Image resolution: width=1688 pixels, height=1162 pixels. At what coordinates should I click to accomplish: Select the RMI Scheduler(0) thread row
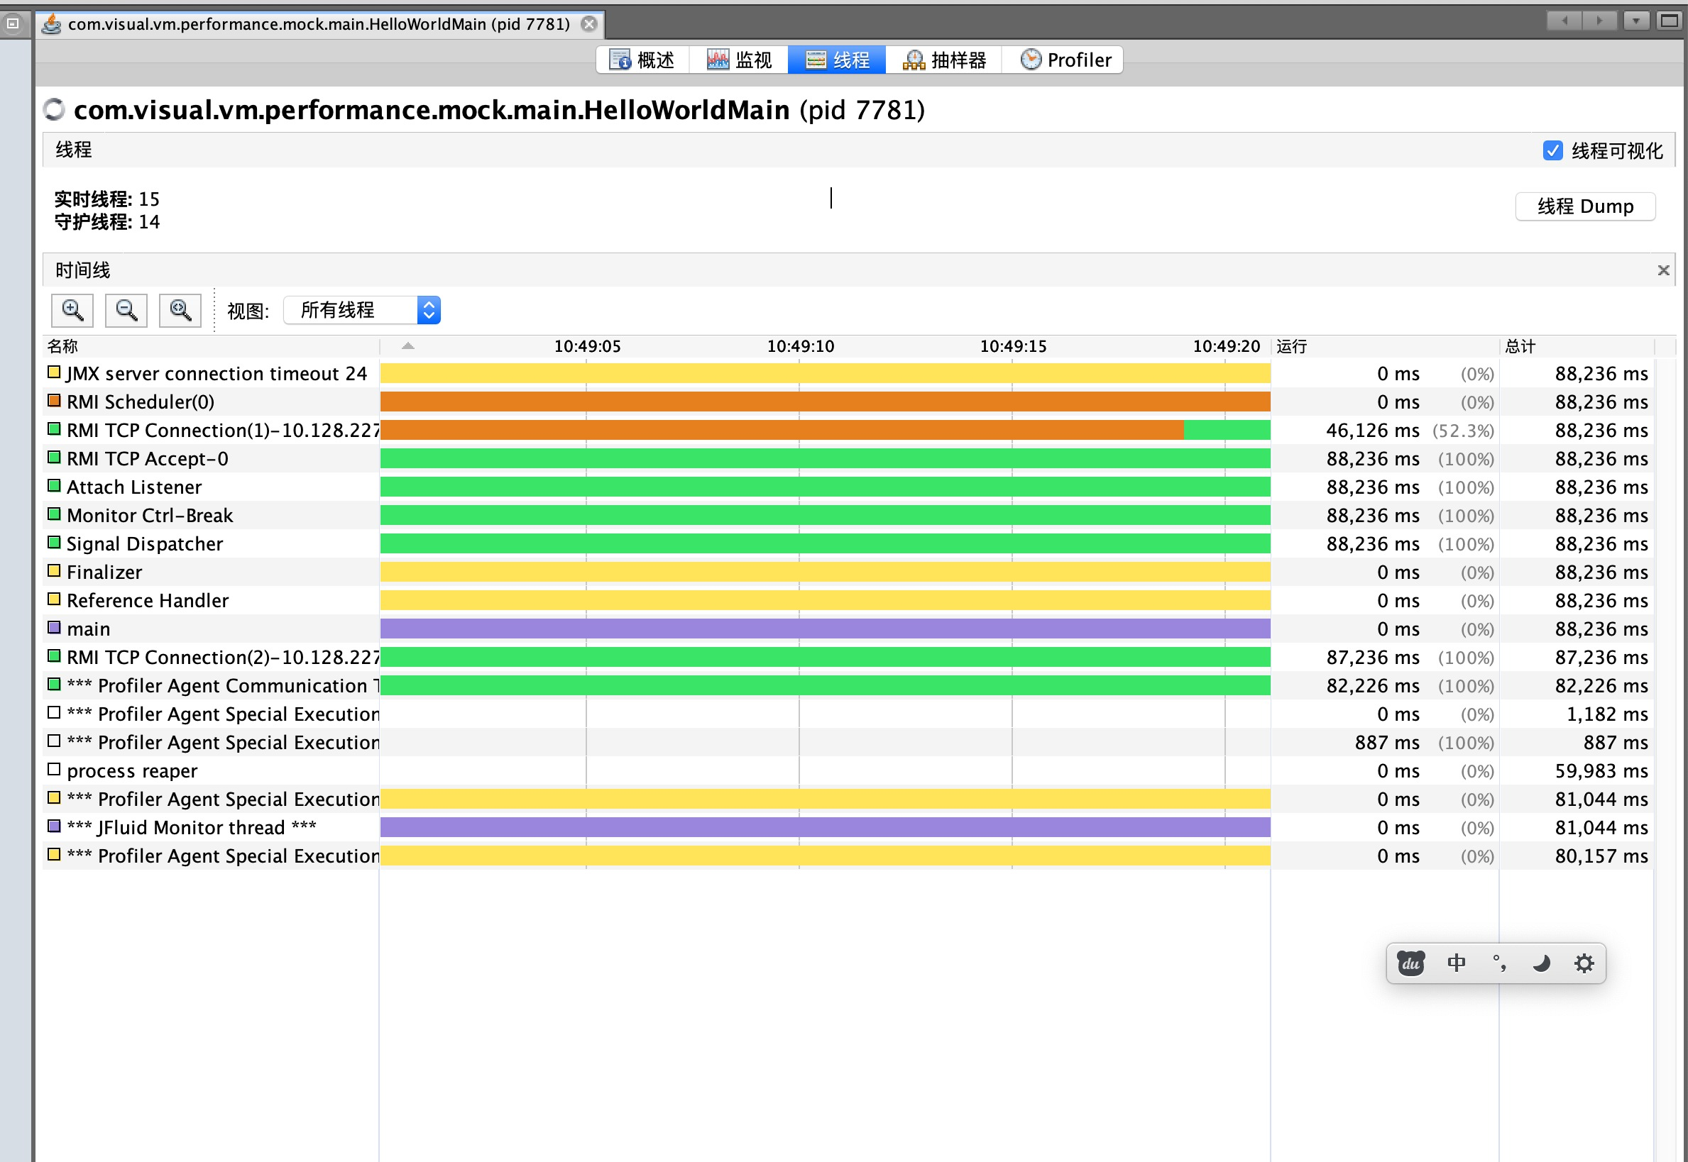140,402
